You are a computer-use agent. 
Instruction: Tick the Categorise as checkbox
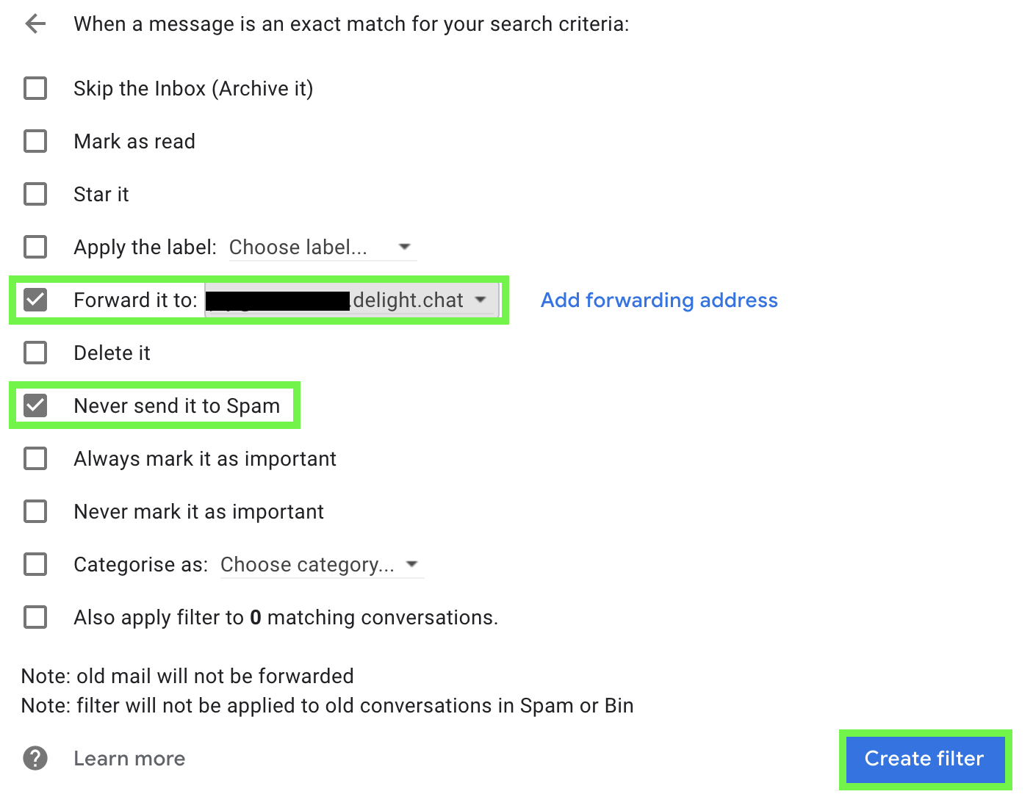tap(35, 564)
